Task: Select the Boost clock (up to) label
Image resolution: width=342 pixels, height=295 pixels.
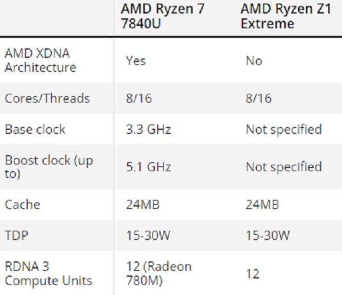Action: pyautogui.click(x=49, y=167)
